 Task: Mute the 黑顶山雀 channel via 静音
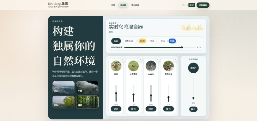click(x=168, y=109)
